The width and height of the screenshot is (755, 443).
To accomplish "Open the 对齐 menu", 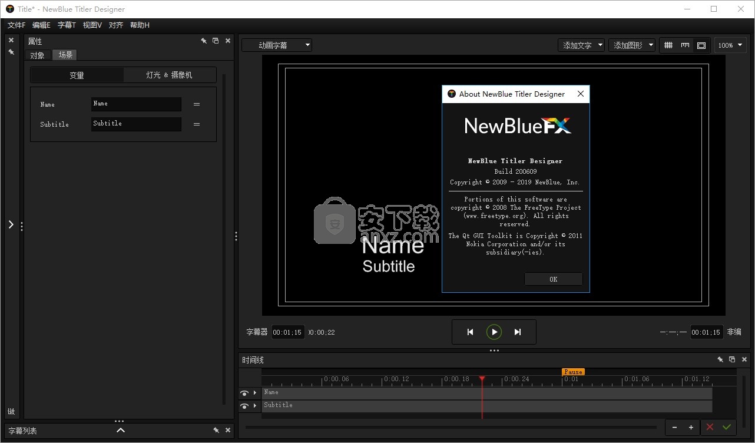I will point(116,25).
